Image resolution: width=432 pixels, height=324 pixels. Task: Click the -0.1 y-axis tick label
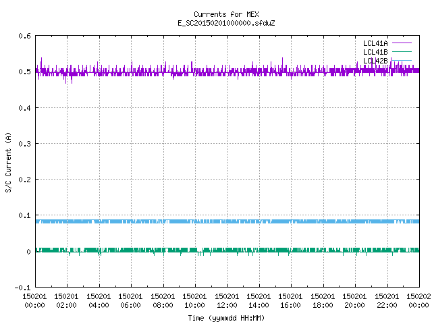22,288
